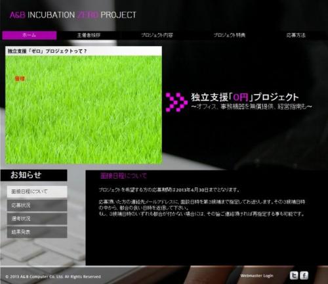This screenshot has height=284, width=328.
Task: Click the お知らせ heading
Action: (x=26, y=175)
